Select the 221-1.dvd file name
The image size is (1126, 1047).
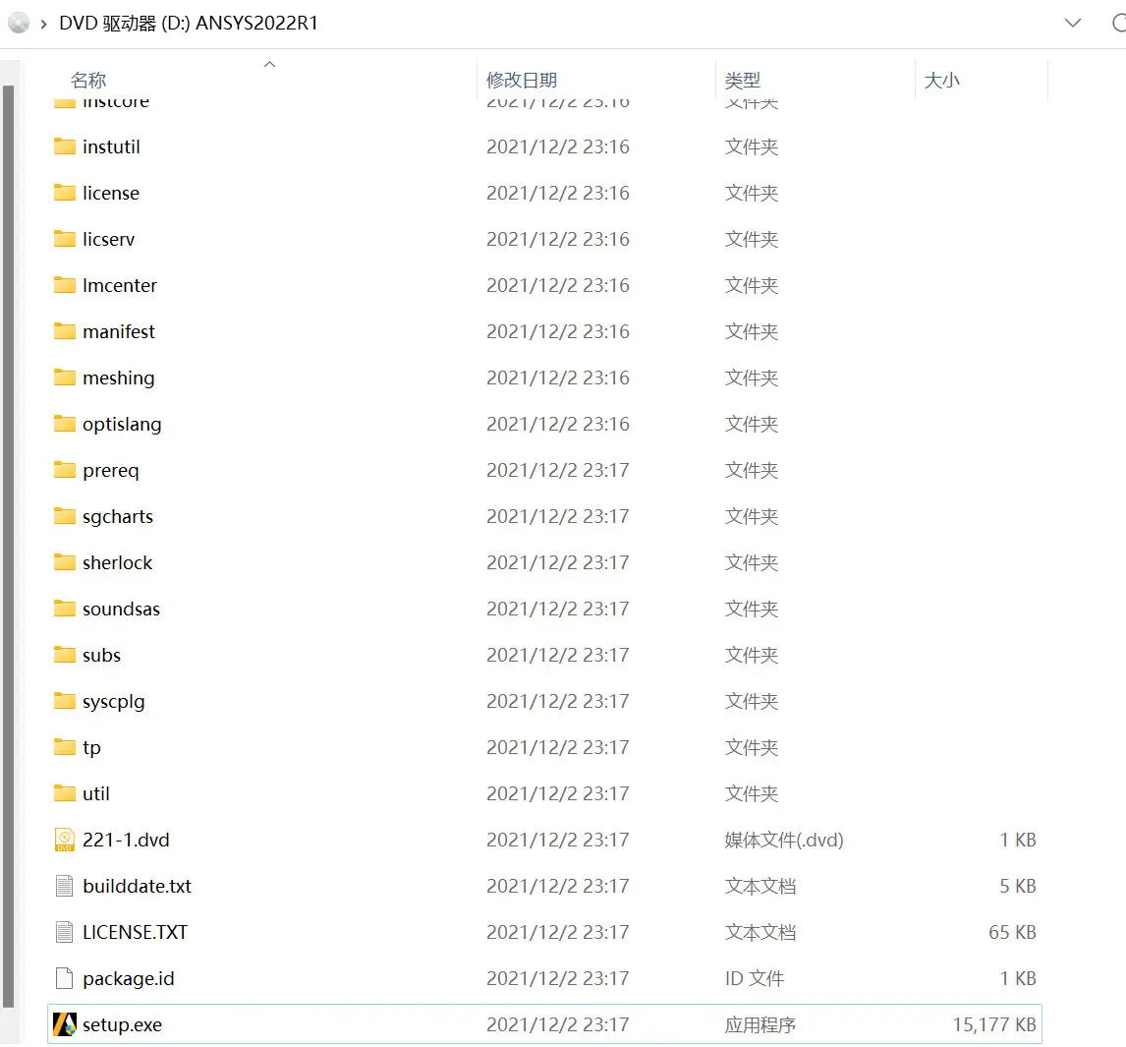click(x=126, y=840)
